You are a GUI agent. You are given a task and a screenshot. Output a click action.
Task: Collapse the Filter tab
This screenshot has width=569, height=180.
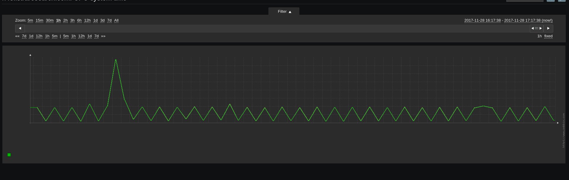pyautogui.click(x=284, y=12)
